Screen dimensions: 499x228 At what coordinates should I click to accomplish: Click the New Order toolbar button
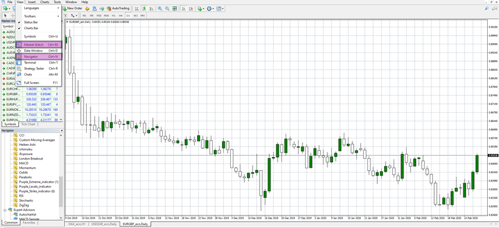pos(72,8)
